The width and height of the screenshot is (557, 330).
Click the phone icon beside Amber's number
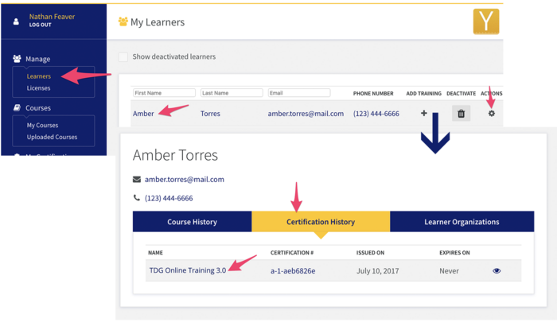tap(136, 198)
